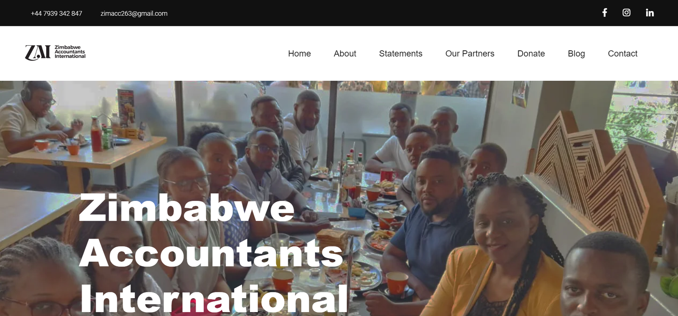Email zimacc263@gmail.com link

tap(134, 14)
